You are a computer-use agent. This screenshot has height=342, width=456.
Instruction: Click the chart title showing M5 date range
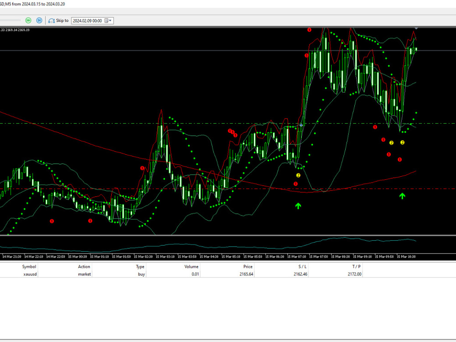[32, 4]
